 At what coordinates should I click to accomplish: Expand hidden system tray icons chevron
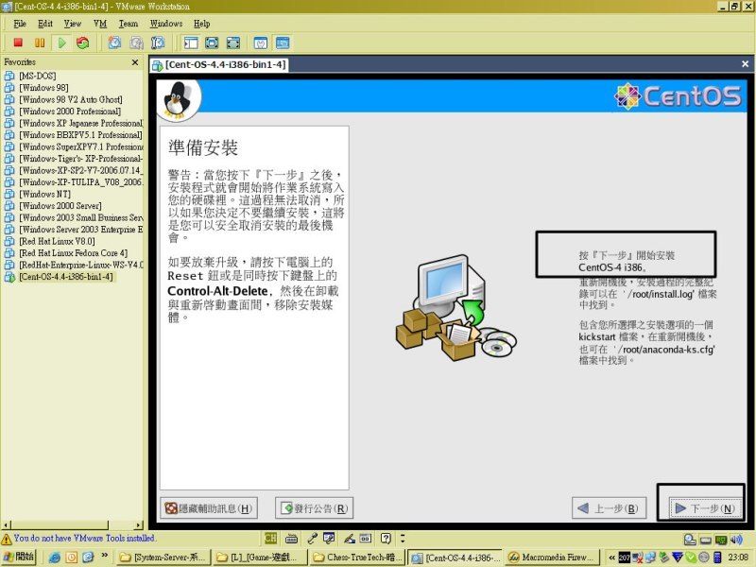pos(611,558)
